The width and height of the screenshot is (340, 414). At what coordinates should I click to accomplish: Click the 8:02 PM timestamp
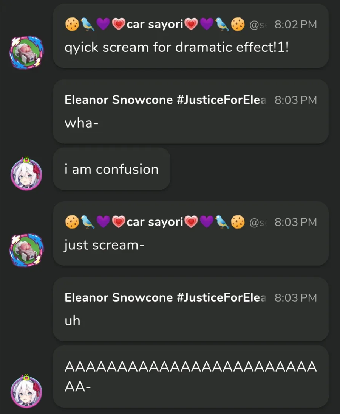pyautogui.click(x=296, y=24)
